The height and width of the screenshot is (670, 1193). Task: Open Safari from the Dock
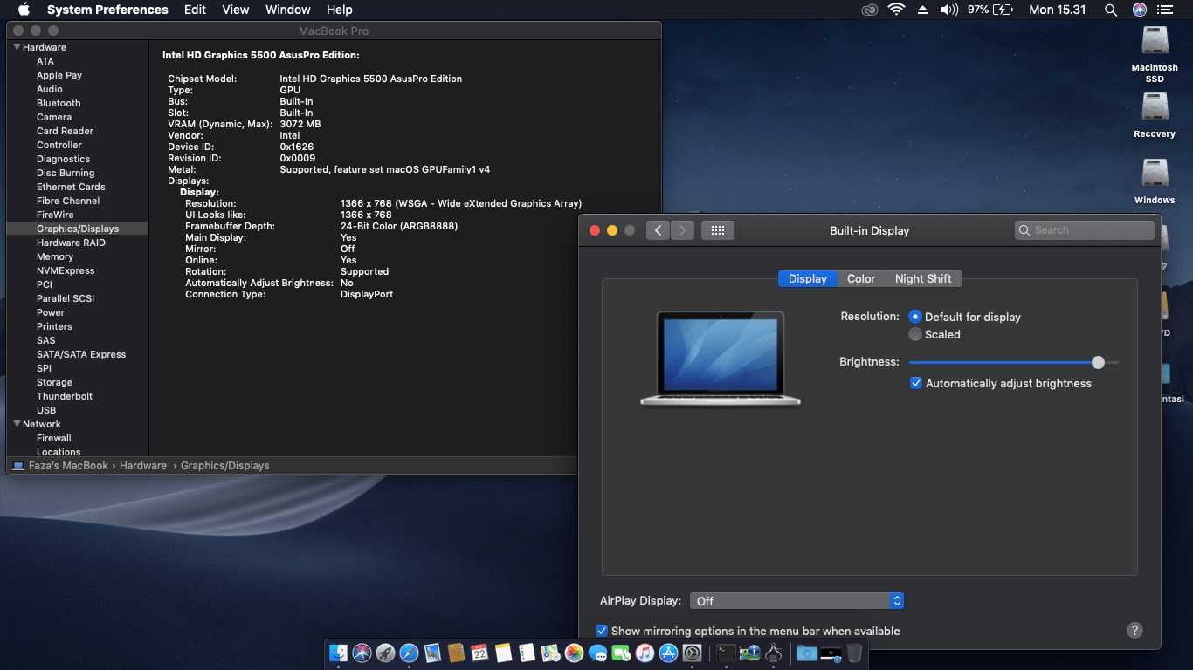pos(408,653)
